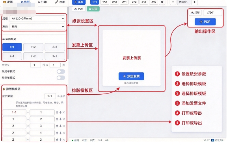Open the 发票 tab with folder icon

8,2
